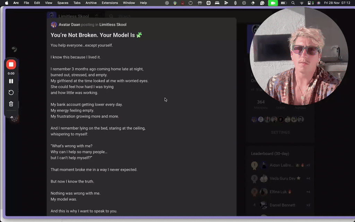Stop the screen recording with the red button
Image resolution: width=355 pixels, height=222 pixels.
point(11,65)
